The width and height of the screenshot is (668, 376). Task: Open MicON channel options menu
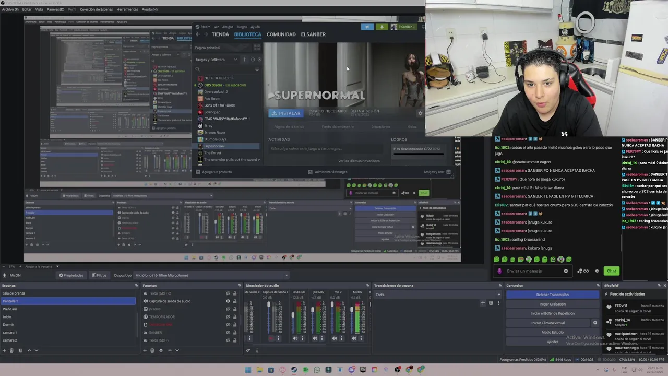[361, 338]
